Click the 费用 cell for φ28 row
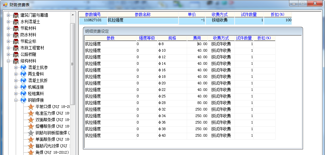The image size is (325, 155). (197, 103)
